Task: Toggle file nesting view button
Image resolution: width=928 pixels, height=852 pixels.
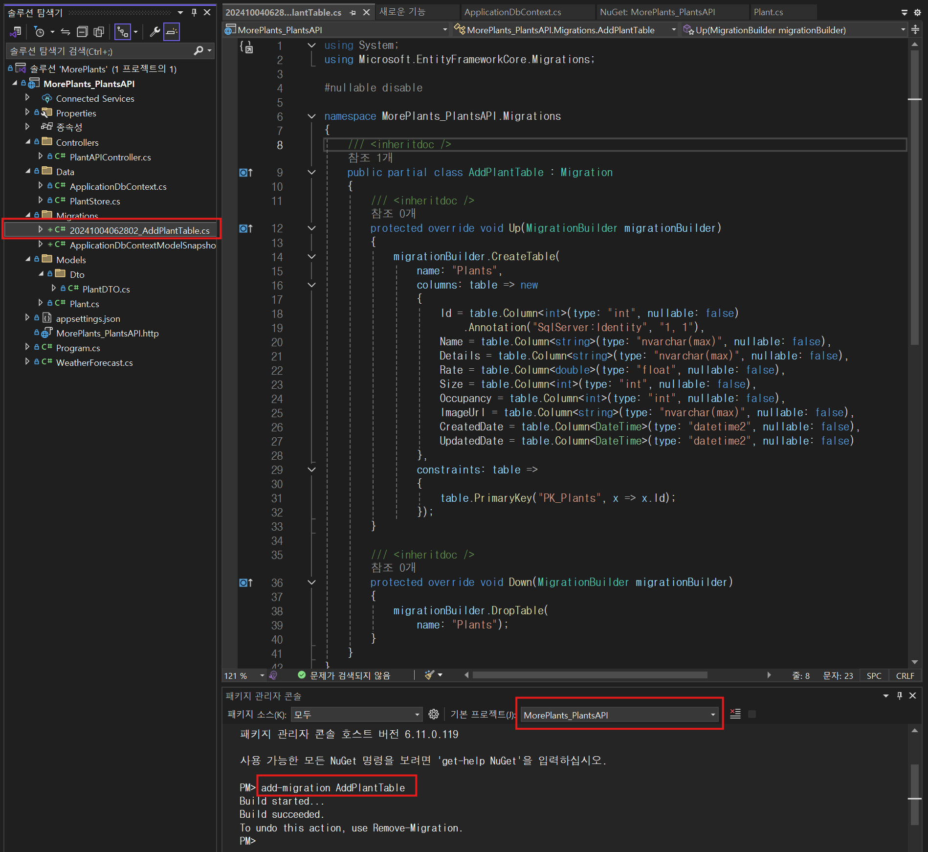Action: click(x=122, y=32)
